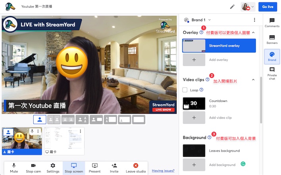Open camera thumbnail three-dot menu
This screenshot has height=175, width=281.
pos(38,131)
